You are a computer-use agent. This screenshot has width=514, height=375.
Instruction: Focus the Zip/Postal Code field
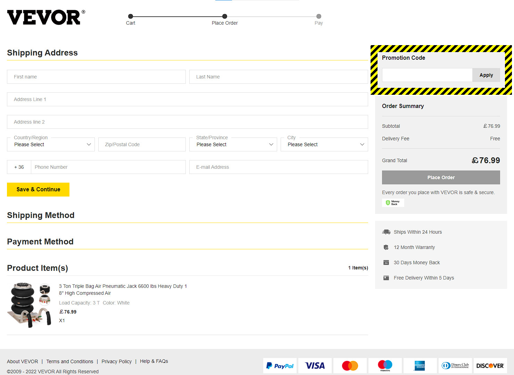pyautogui.click(x=142, y=144)
